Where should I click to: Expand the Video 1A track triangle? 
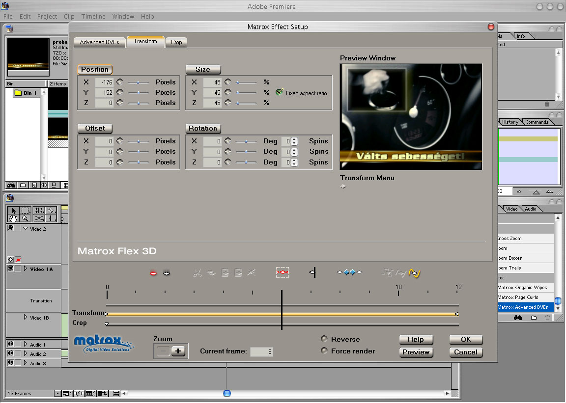(25, 269)
